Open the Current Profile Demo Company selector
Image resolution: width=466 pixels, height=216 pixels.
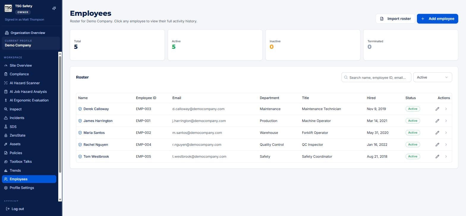click(31, 43)
